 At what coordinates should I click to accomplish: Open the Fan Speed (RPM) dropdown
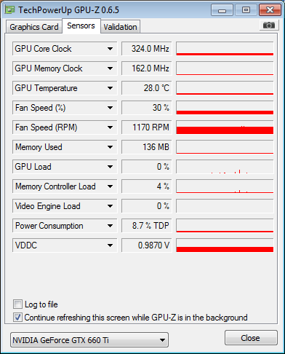coord(65,127)
